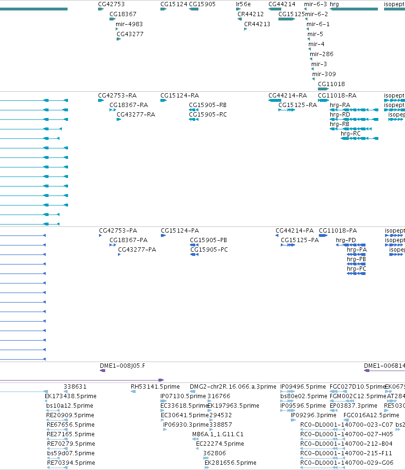Click the hrg-PC protein label
This screenshot has height=470, width=405.
pyautogui.click(x=356, y=269)
